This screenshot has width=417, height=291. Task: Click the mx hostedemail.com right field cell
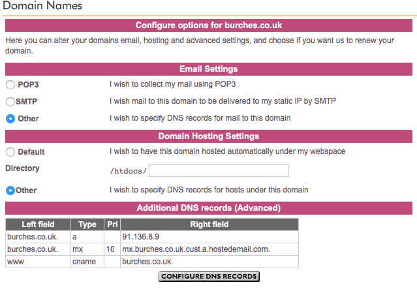pyautogui.click(x=209, y=249)
